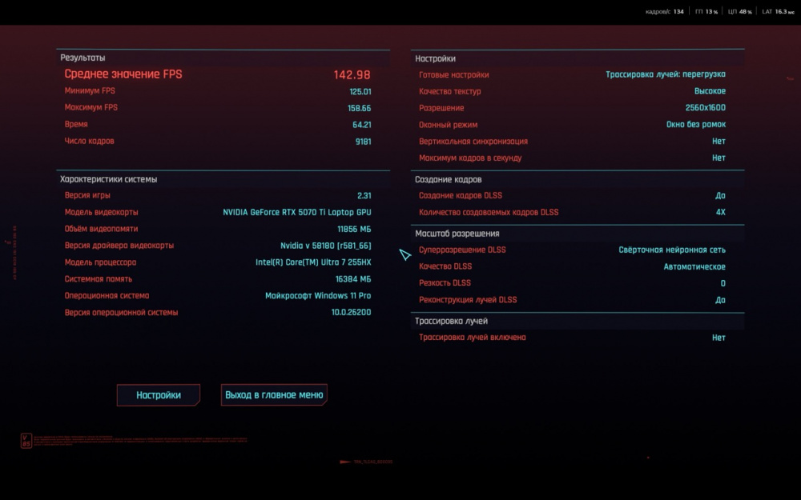Viewport: 801px width, 500px height.
Task: Click Резкость DLSS value 0
Action: tap(723, 284)
